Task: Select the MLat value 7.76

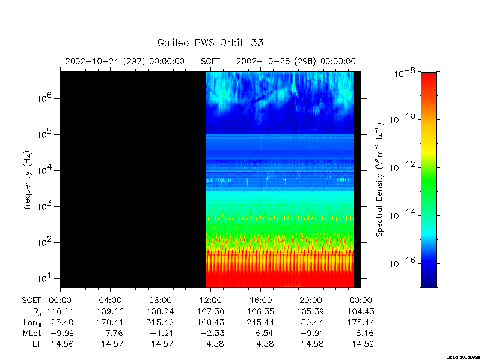Action: coord(114,333)
